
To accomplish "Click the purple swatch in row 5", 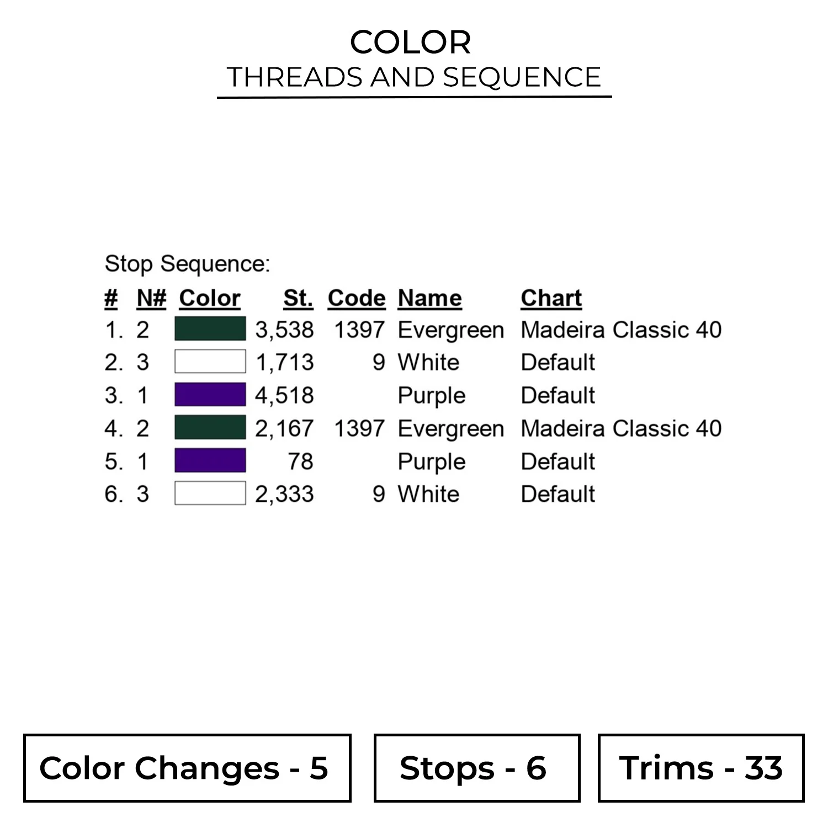I will click(x=210, y=460).
